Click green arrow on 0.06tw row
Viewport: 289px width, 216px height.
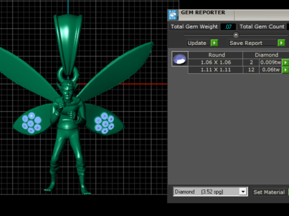(285, 70)
